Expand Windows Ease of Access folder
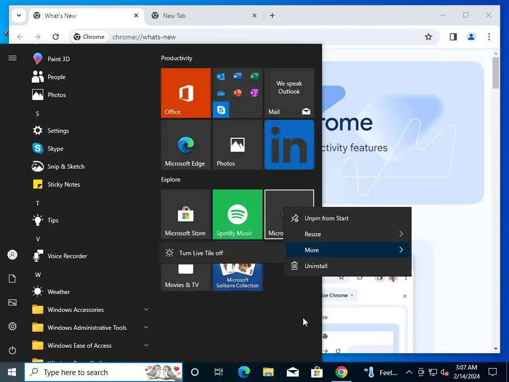Screen dimensions: 509x382 tap(91, 345)
